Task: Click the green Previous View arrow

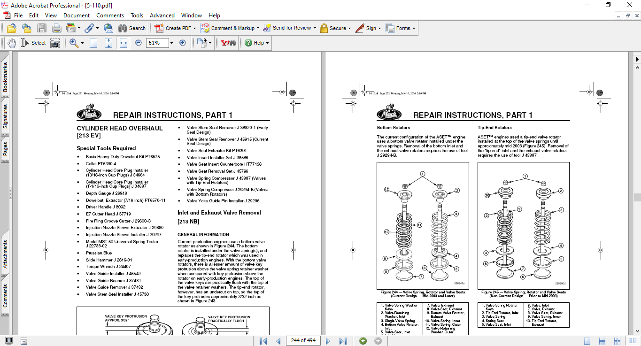Action: coord(363,340)
